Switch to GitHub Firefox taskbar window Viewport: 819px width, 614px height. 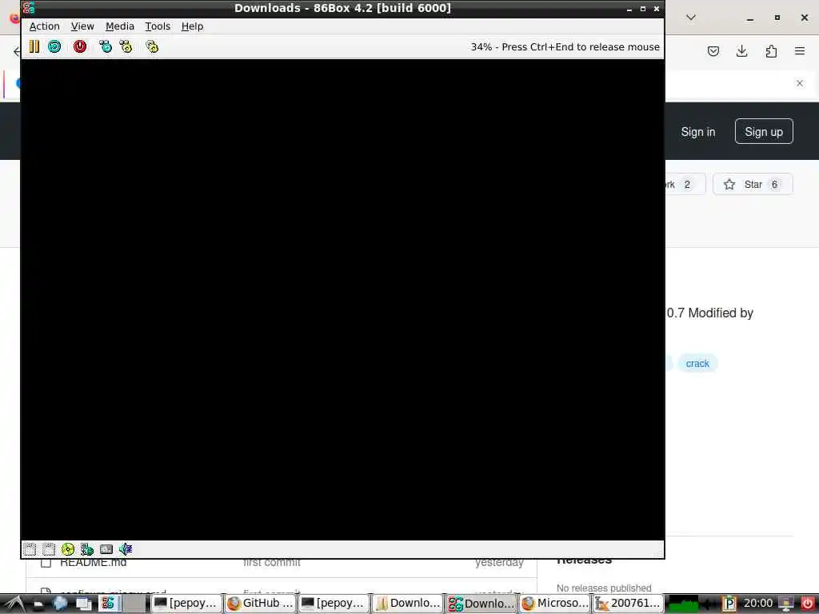[260, 604]
